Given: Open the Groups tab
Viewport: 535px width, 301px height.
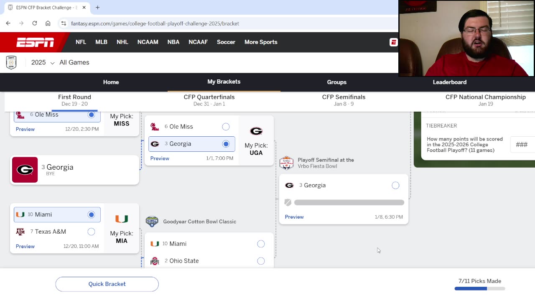Looking at the screenshot, I should coord(337,82).
